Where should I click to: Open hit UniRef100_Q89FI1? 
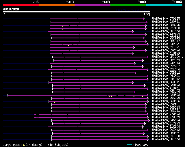(166, 22)
